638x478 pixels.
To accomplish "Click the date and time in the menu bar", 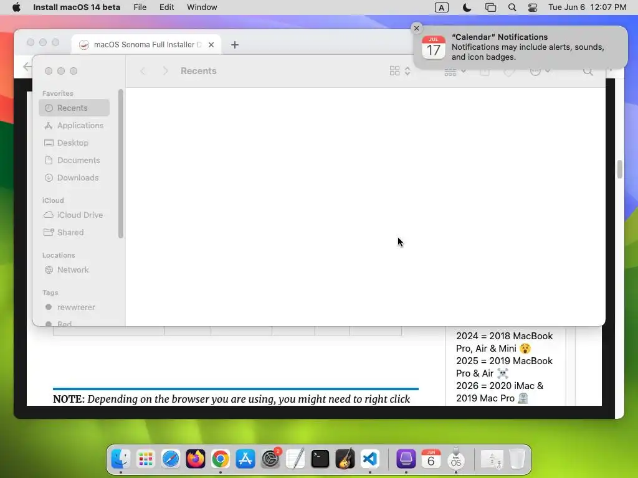I will tap(587, 7).
